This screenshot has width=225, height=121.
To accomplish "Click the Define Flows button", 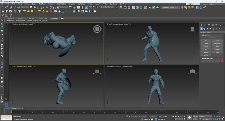I will [10, 21].
